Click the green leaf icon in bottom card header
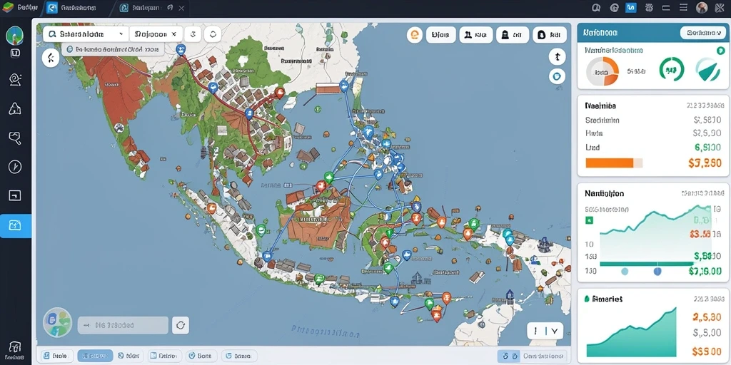This screenshot has width=731, height=365. [x=588, y=299]
